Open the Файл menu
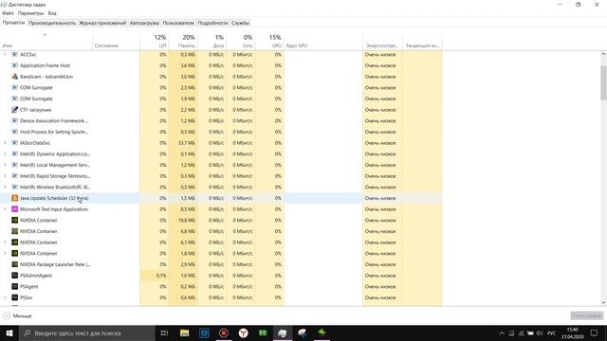 8,13
